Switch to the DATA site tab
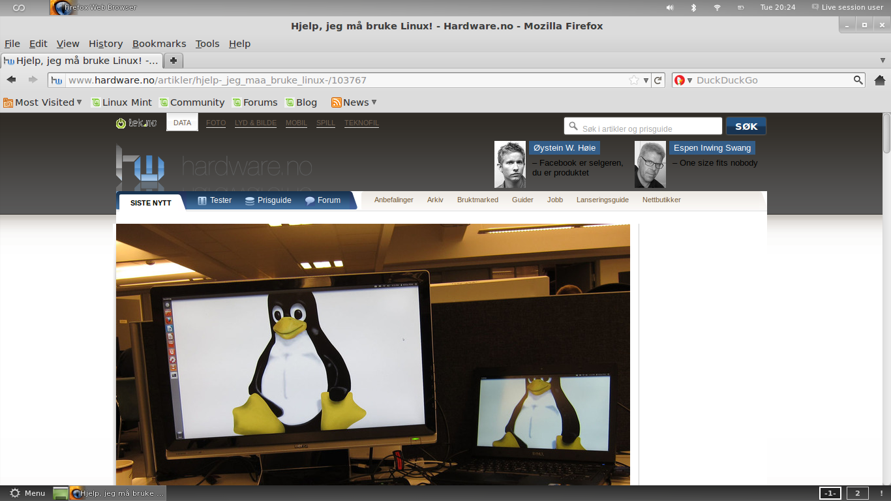This screenshot has width=891, height=501. click(183, 123)
